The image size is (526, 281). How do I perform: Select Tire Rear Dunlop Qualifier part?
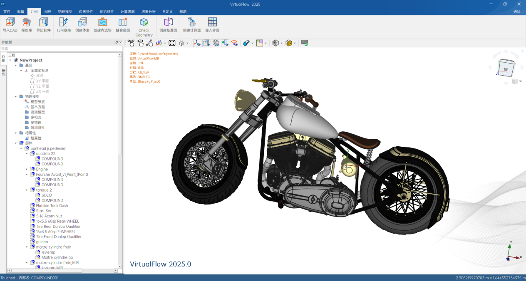point(58,227)
